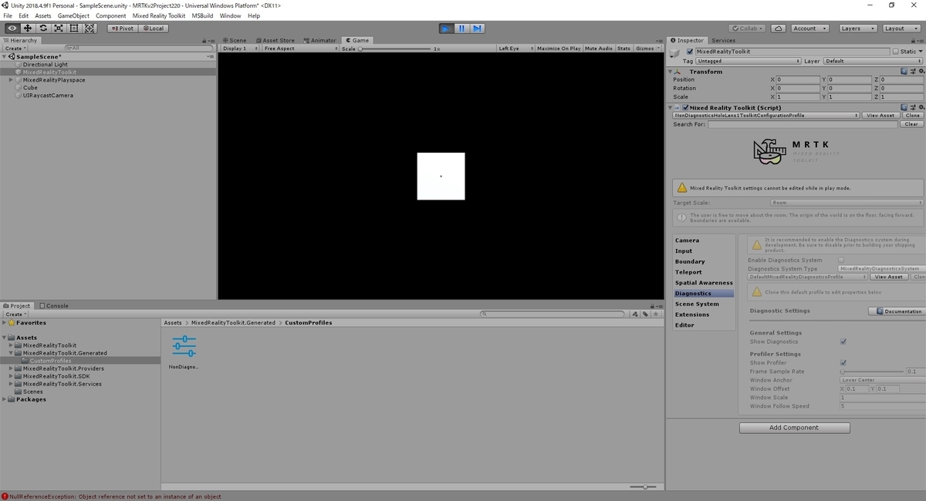Open the MSBuild menu
Image resolution: width=926 pixels, height=501 pixels.
coord(202,15)
